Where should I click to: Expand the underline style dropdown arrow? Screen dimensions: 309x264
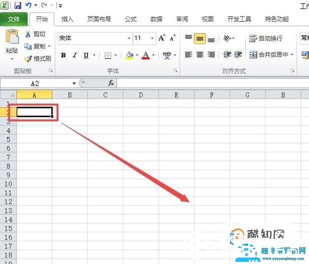coord(94,55)
